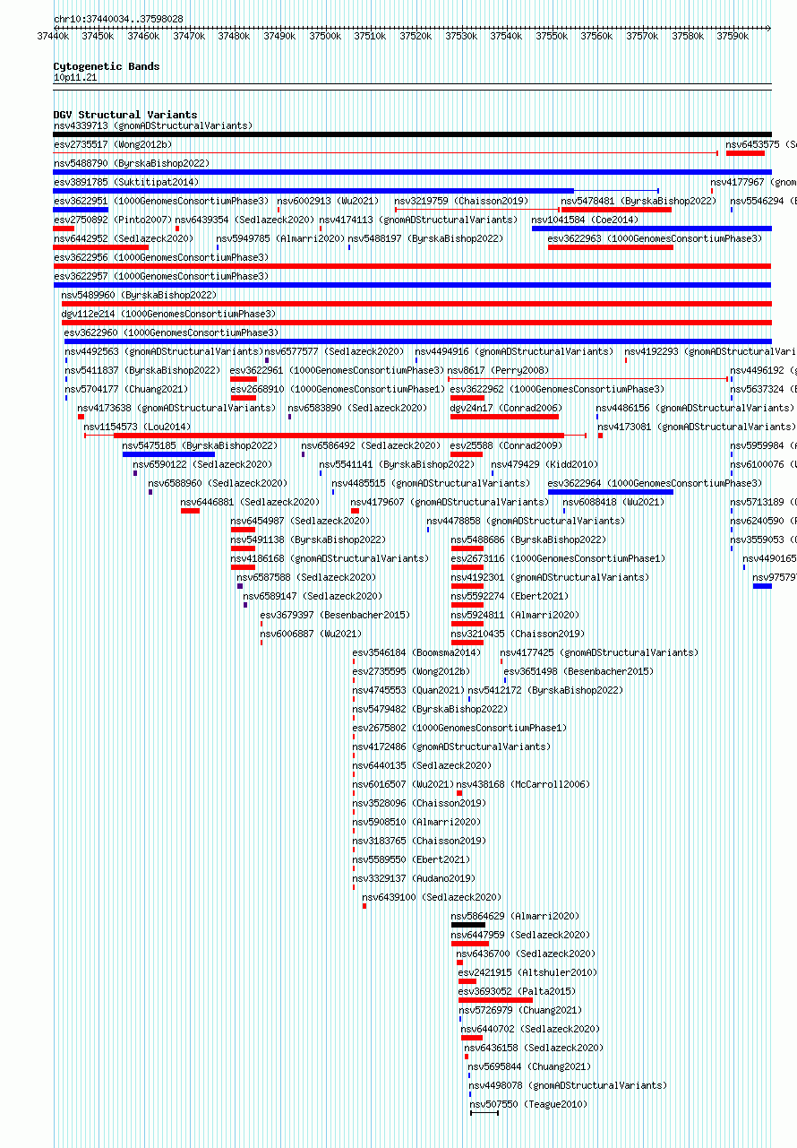
Task: Open nsv3219759 (Chaisson2019) variant
Action: pyautogui.click(x=461, y=201)
